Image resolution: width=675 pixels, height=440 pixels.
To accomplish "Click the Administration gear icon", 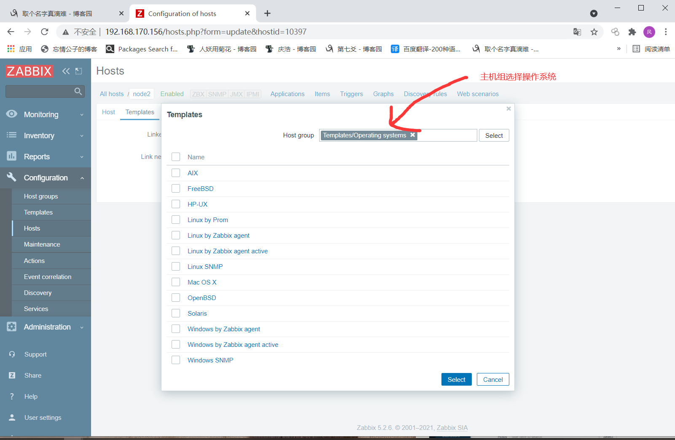I will tap(12, 327).
